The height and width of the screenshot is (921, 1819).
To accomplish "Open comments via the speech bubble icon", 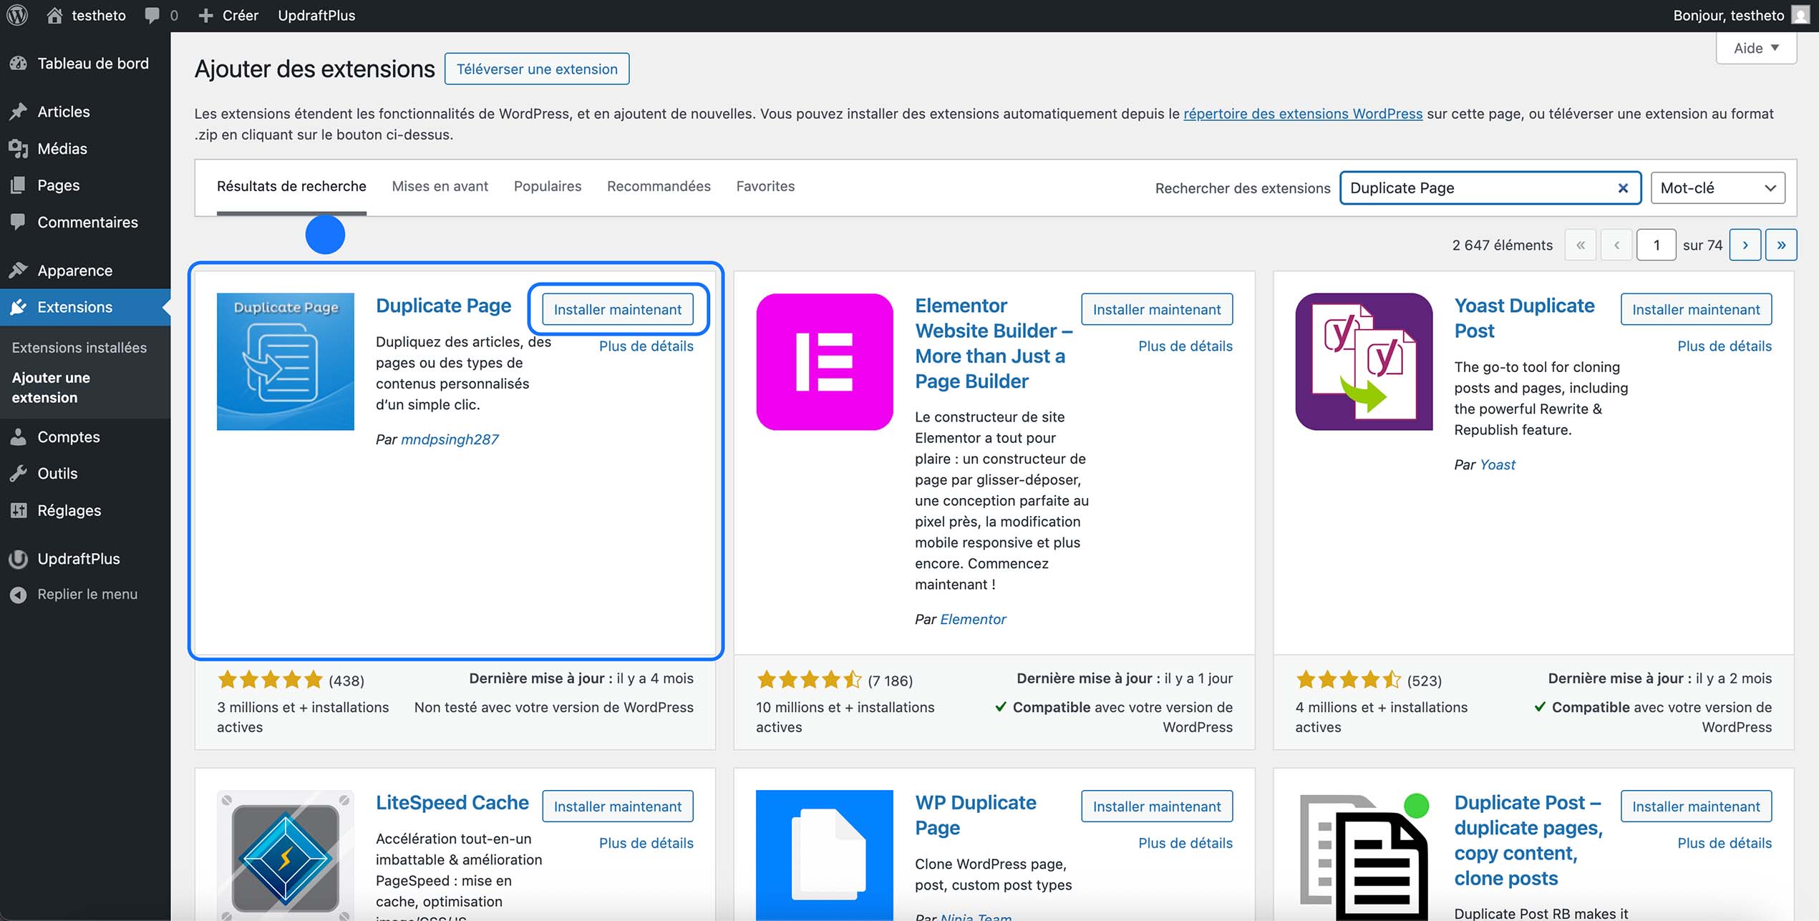I will pos(151,14).
